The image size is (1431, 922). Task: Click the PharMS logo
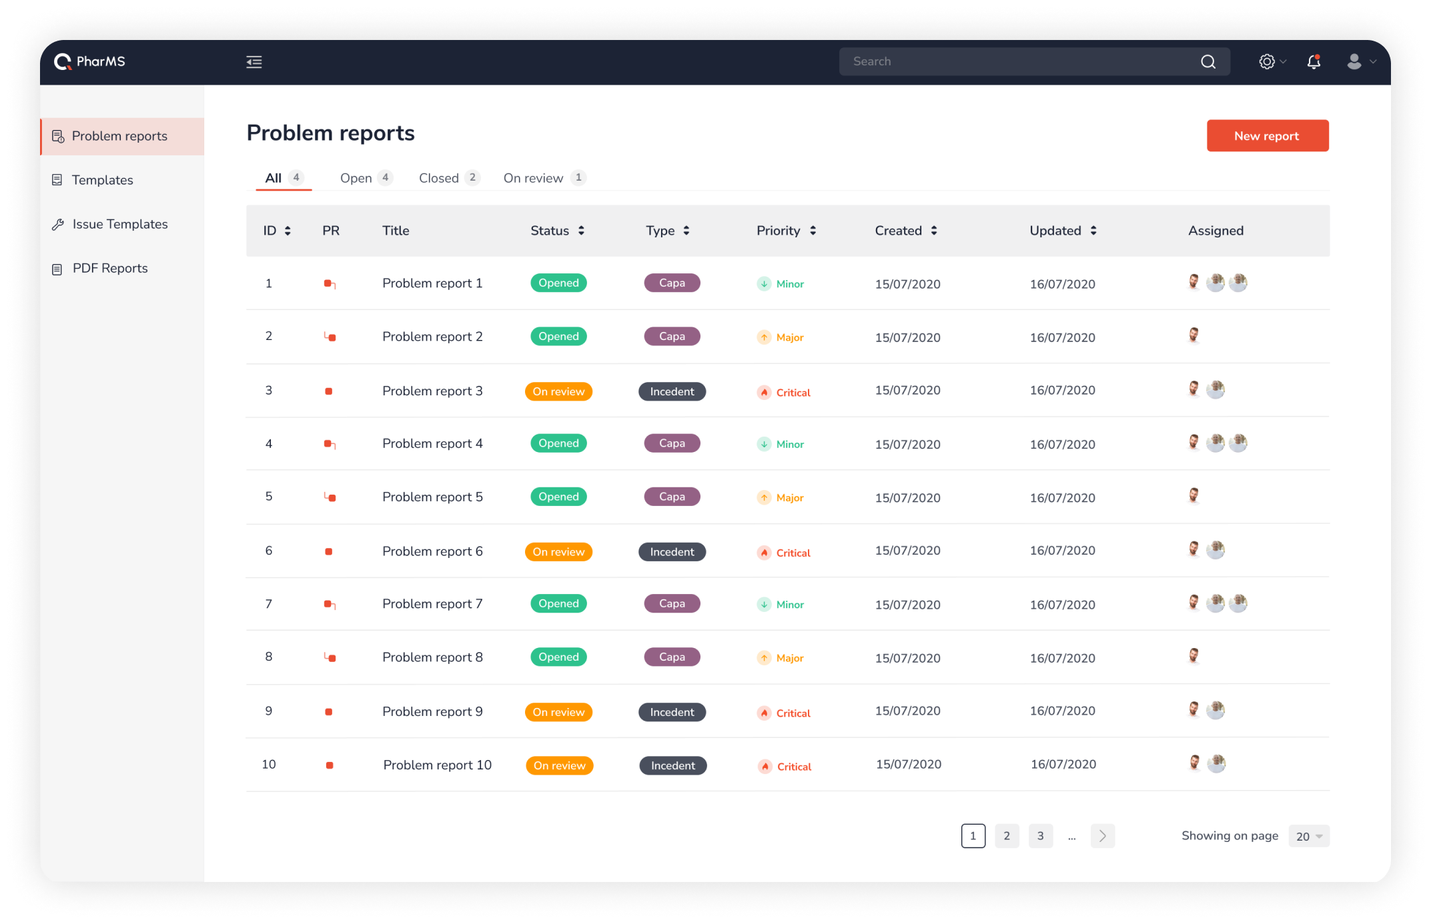[89, 62]
